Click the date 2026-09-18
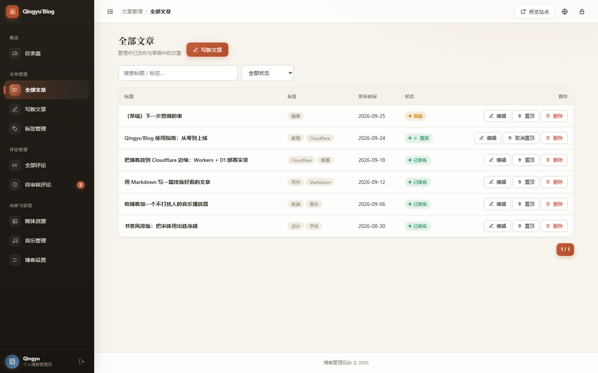The width and height of the screenshot is (598, 373). pyautogui.click(x=372, y=160)
